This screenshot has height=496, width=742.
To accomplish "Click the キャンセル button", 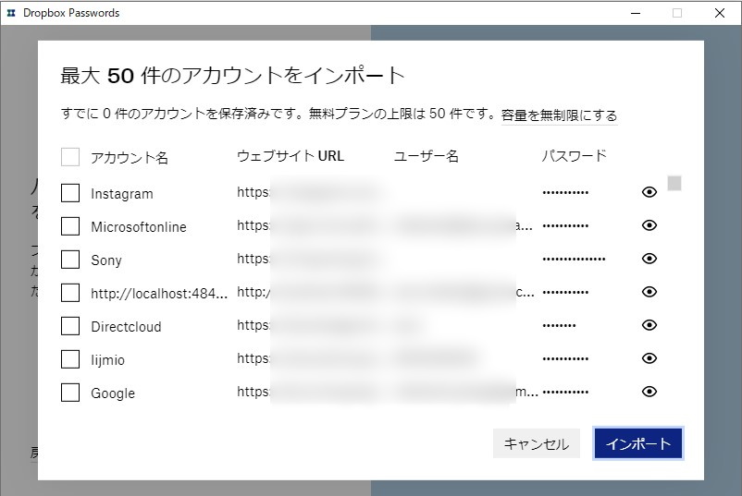I will tap(537, 443).
